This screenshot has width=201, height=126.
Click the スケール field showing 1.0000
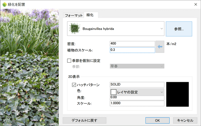(x=137, y=103)
